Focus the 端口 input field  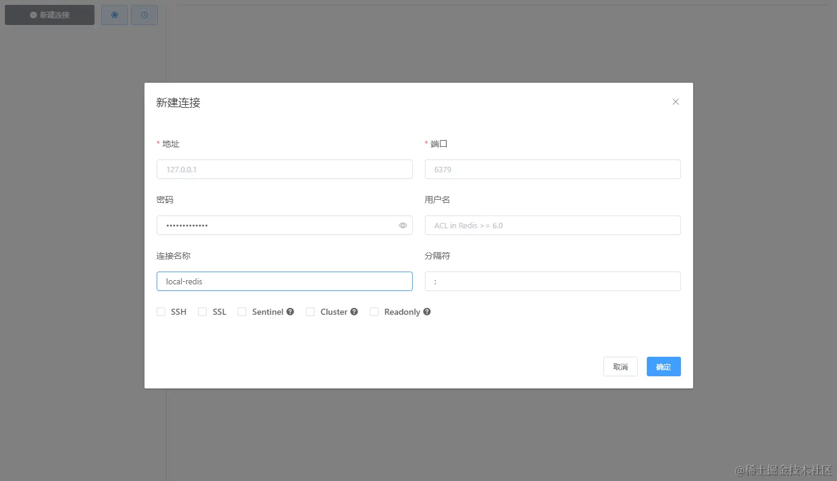[x=553, y=169]
